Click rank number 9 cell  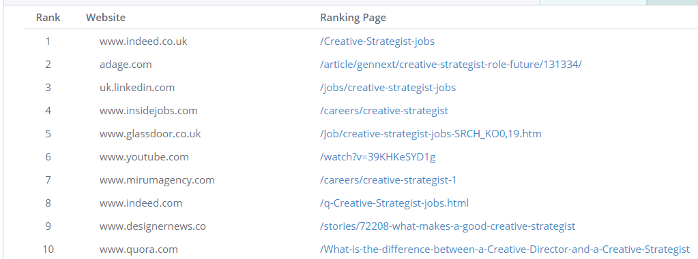tap(48, 226)
